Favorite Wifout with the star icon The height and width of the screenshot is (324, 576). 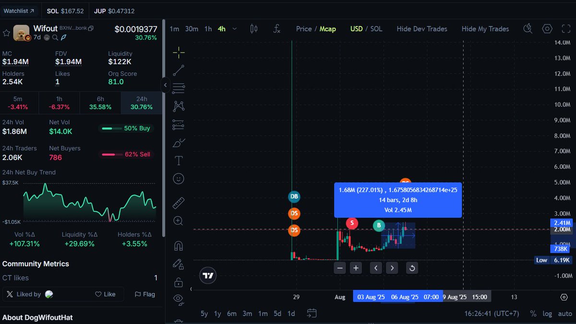[6, 33]
